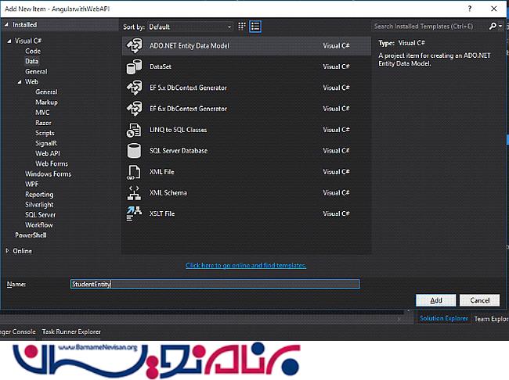The width and height of the screenshot is (509, 380).
Task: Click the EF 6.x DbContext Generator icon
Action: pos(134,109)
